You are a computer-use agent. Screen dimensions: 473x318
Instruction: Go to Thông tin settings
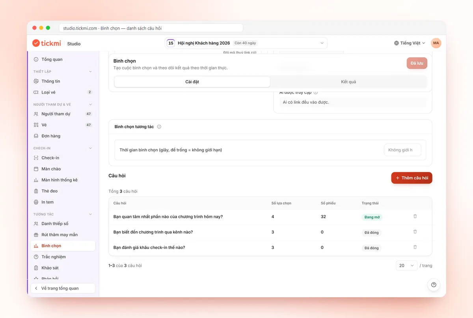63,81
